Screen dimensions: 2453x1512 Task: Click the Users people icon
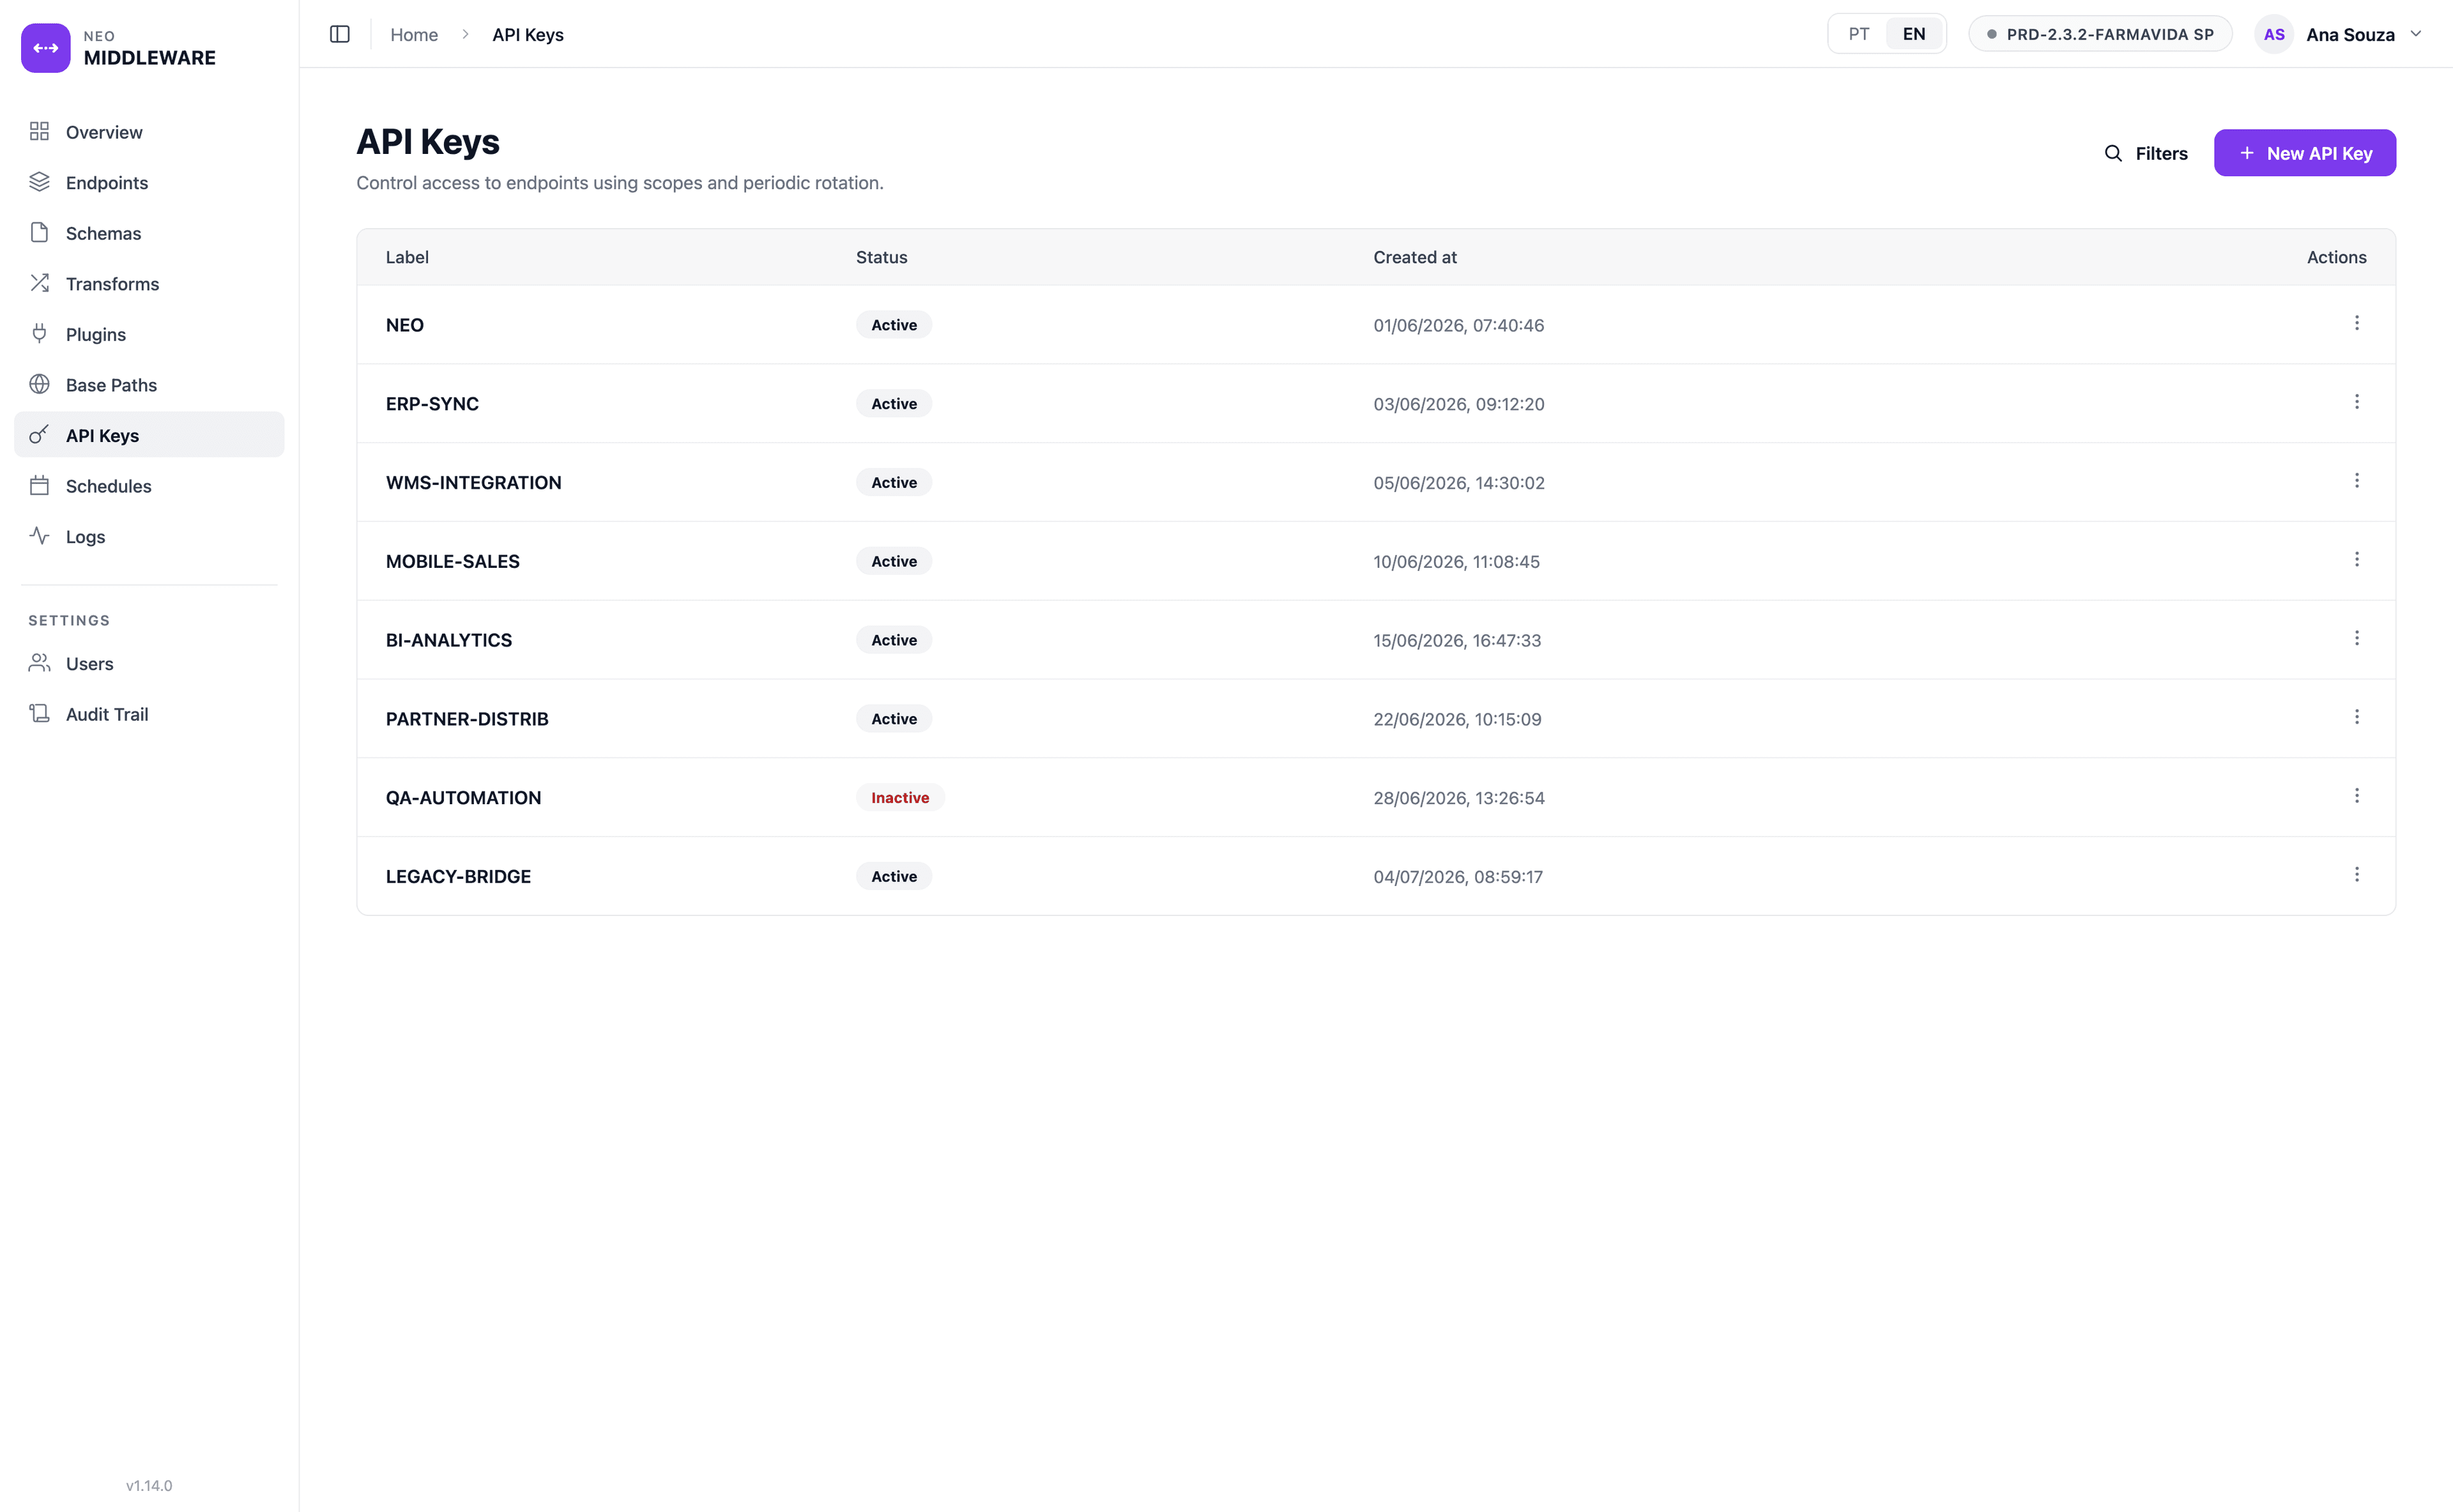(x=39, y=663)
